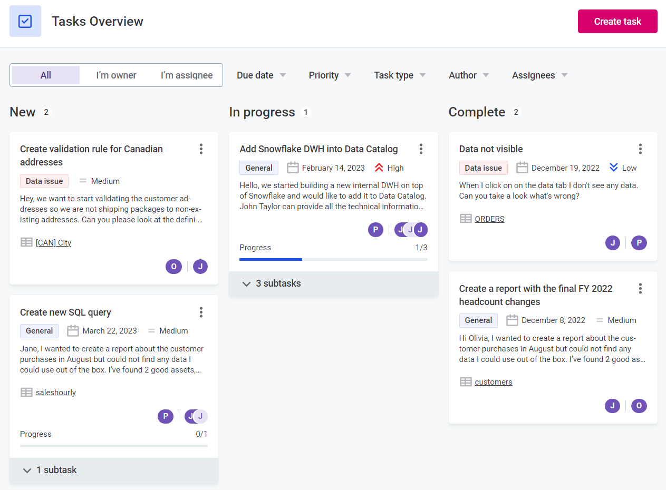Select the All filter toggle

coord(46,75)
